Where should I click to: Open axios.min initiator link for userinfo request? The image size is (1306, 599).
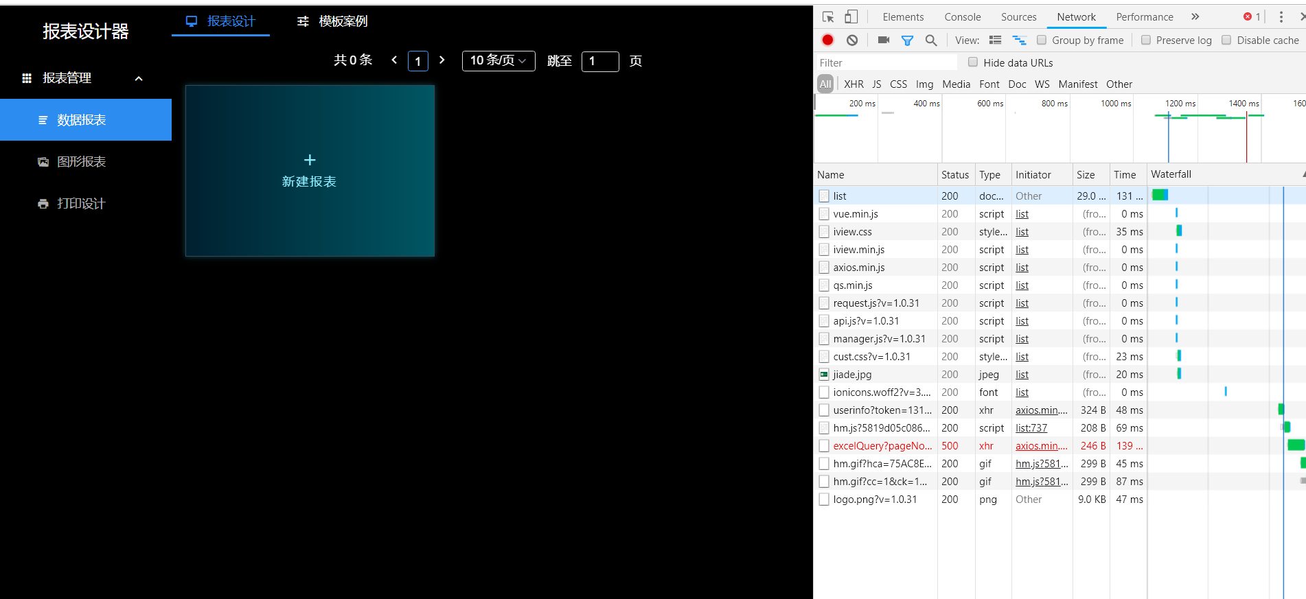1042,410
